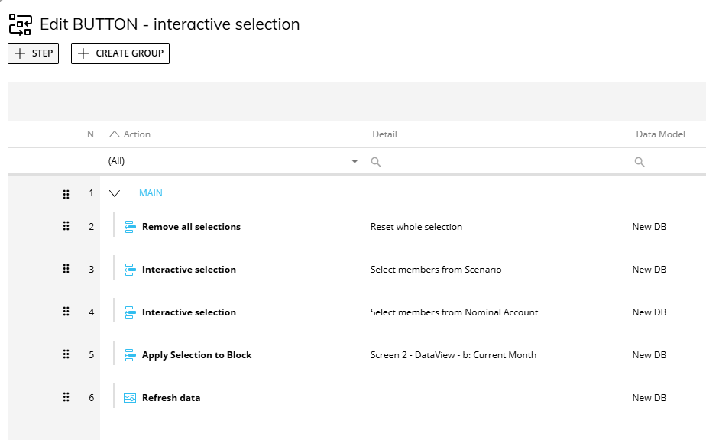706x440 pixels.
Task: Click drag handle for Refresh data row
Action: pyautogui.click(x=66, y=397)
